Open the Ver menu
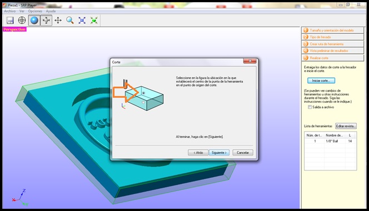Screen dimensions: 369x211 (22, 11)
